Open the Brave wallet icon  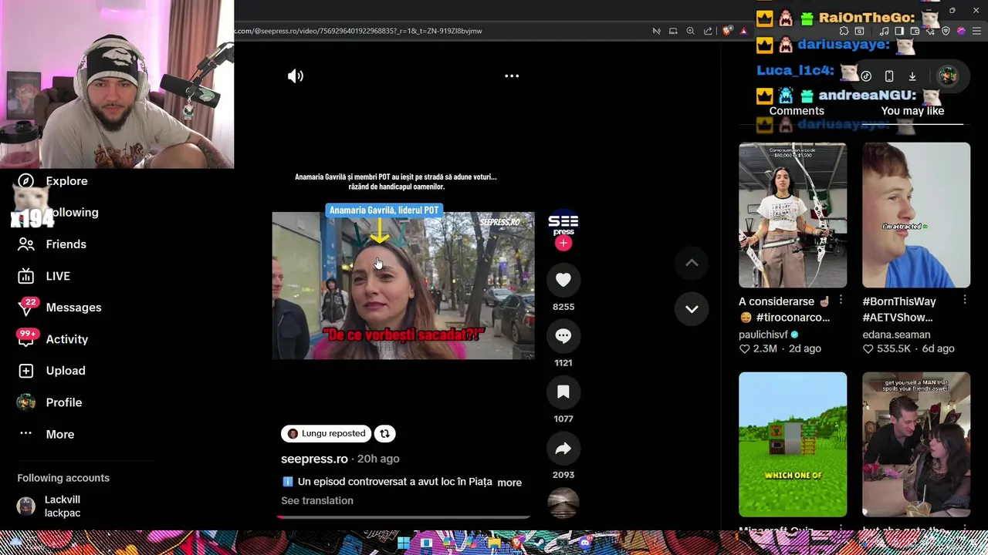(x=915, y=31)
